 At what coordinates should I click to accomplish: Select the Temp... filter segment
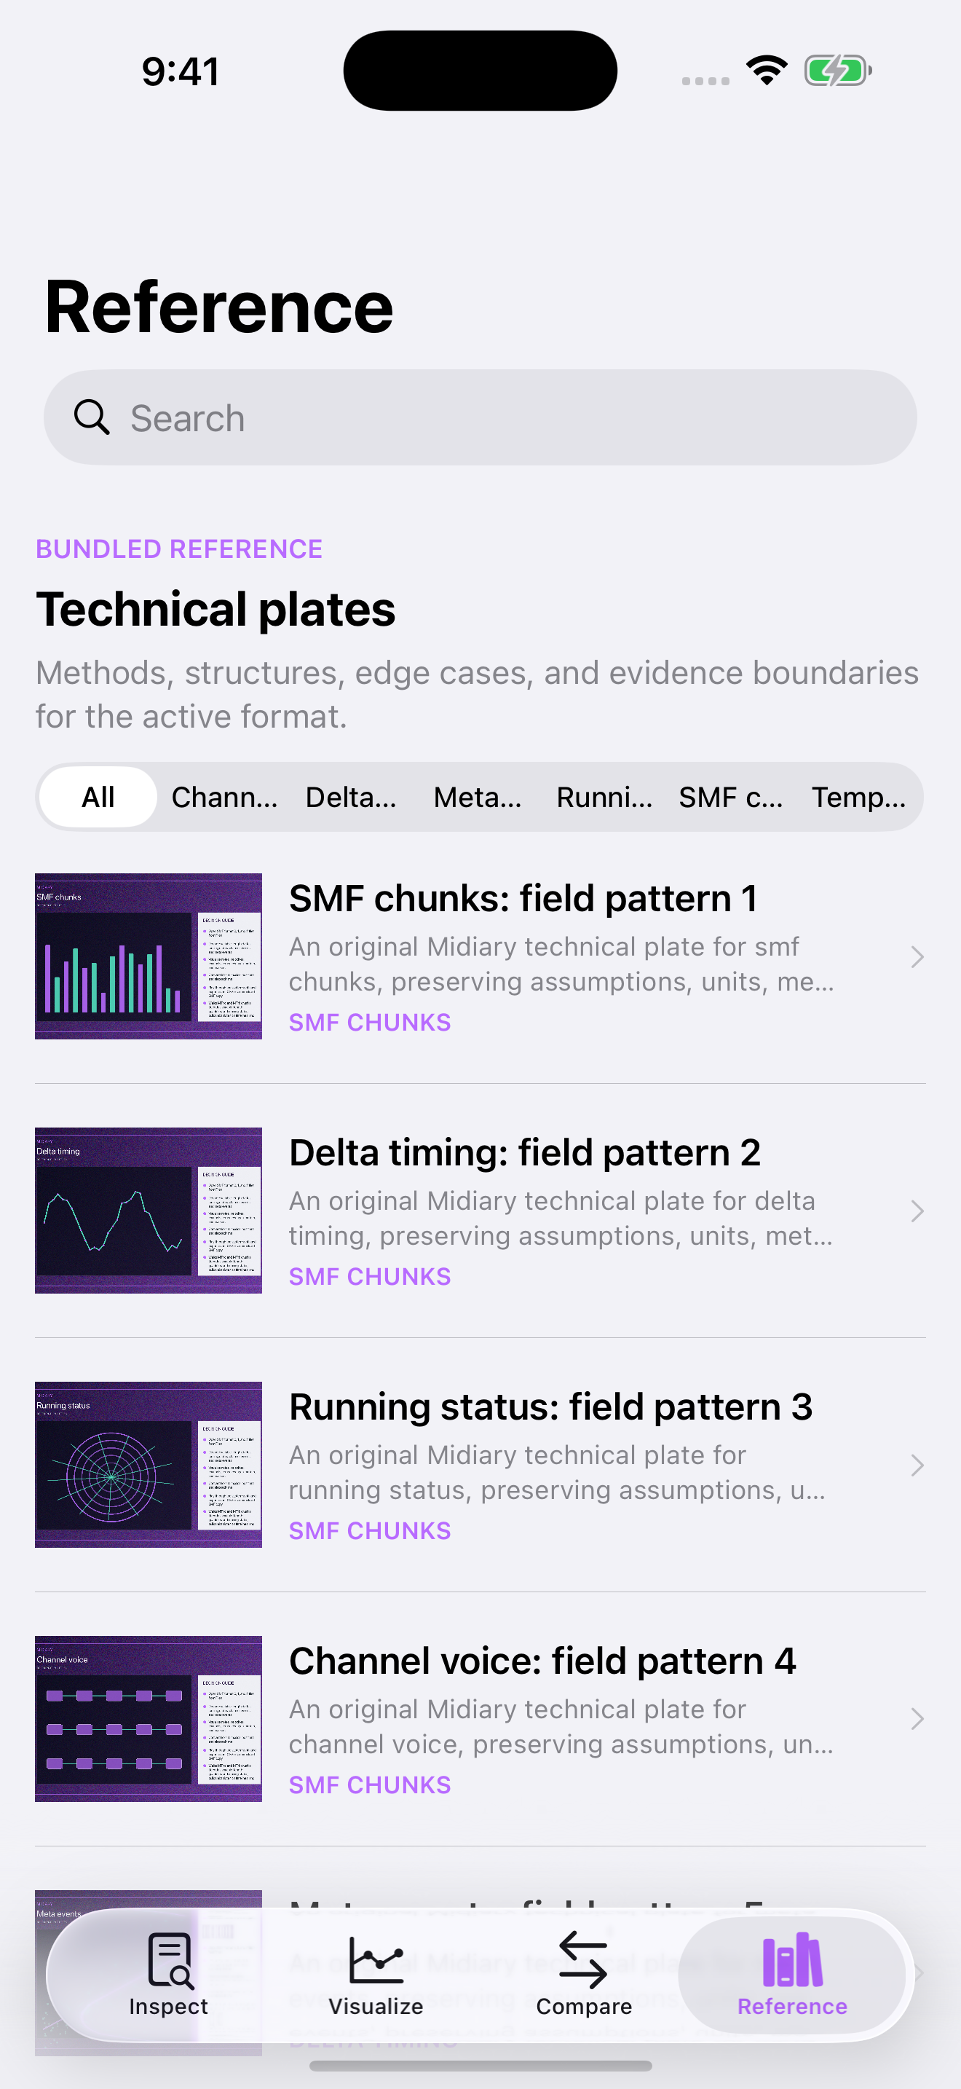pyautogui.click(x=859, y=797)
